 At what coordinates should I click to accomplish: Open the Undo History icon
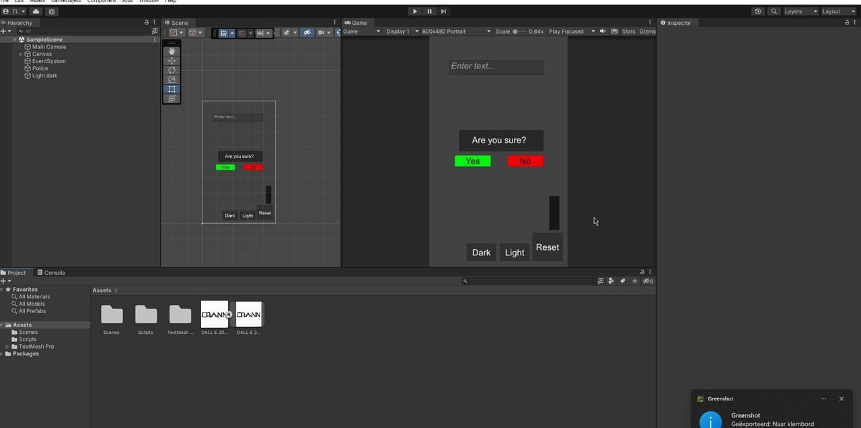tap(758, 11)
